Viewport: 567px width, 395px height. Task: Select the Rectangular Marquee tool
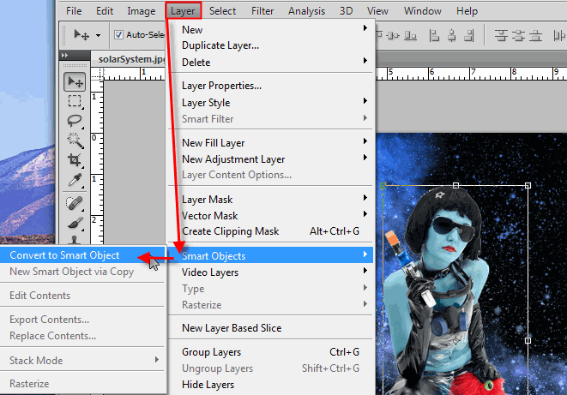[75, 102]
